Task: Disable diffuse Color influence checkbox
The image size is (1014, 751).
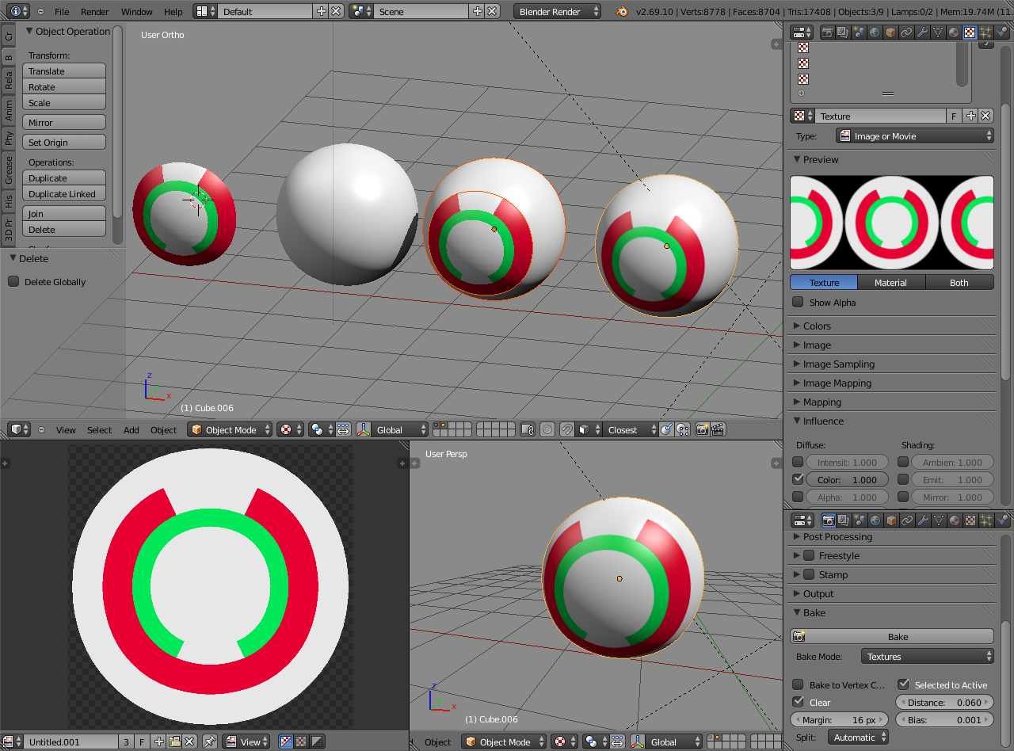Action: click(798, 479)
